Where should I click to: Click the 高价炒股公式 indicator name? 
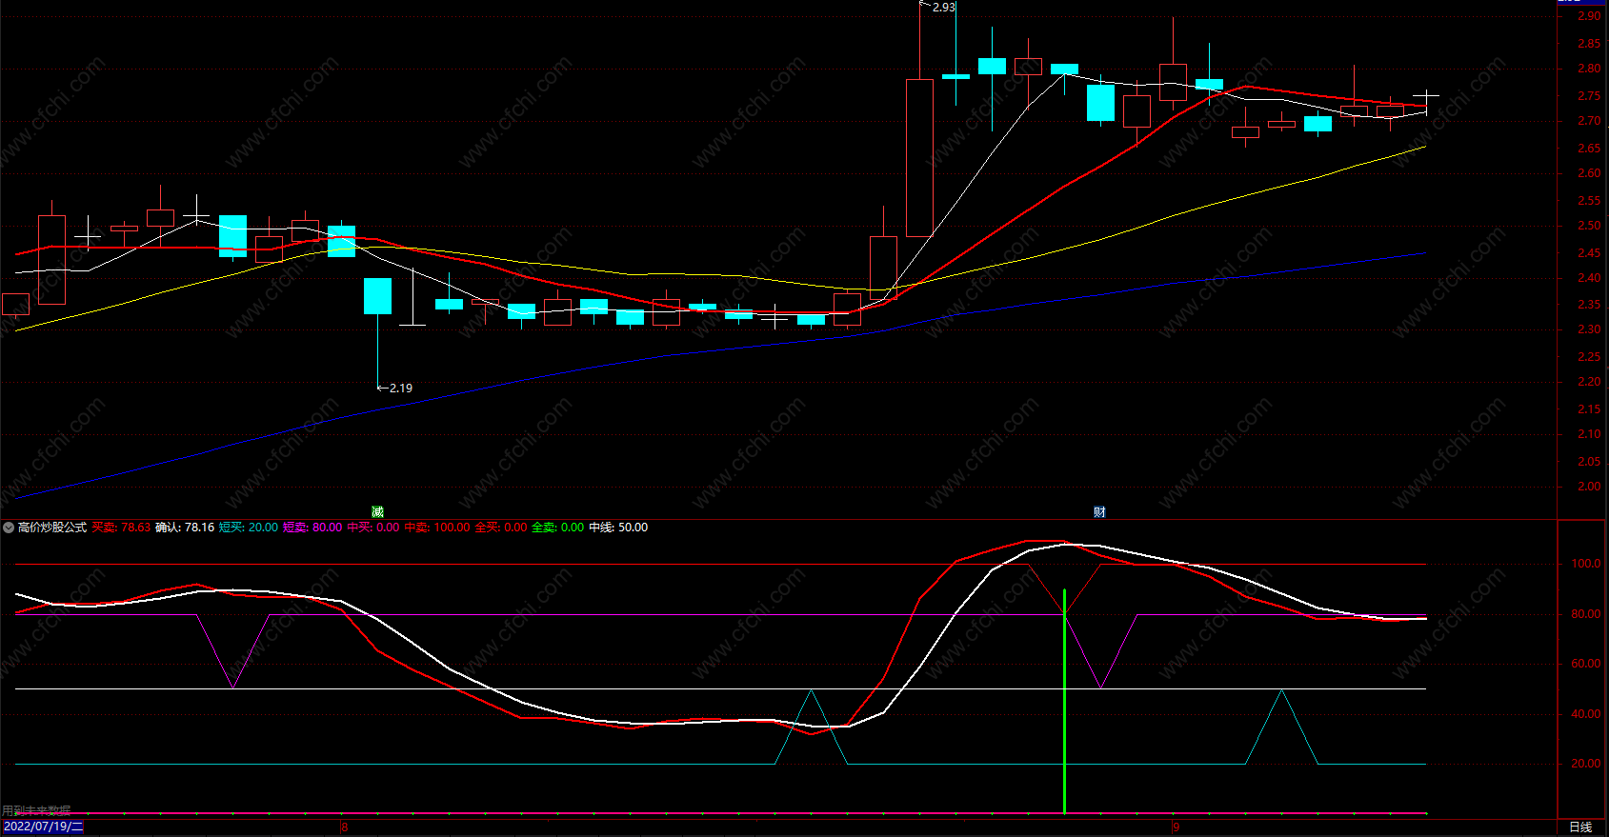click(x=52, y=528)
